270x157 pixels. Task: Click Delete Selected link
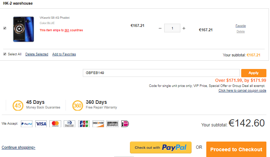pyautogui.click(x=37, y=54)
